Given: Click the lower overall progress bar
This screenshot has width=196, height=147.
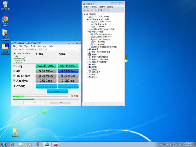Looking at the screenshot, I should pos(46,99).
